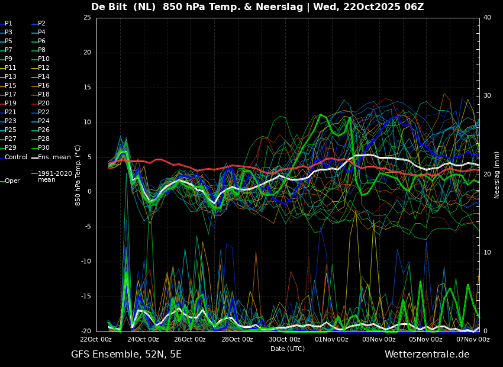This screenshot has height=367, width=503.
Task: Click the P28 legend label
Action: 44,139
